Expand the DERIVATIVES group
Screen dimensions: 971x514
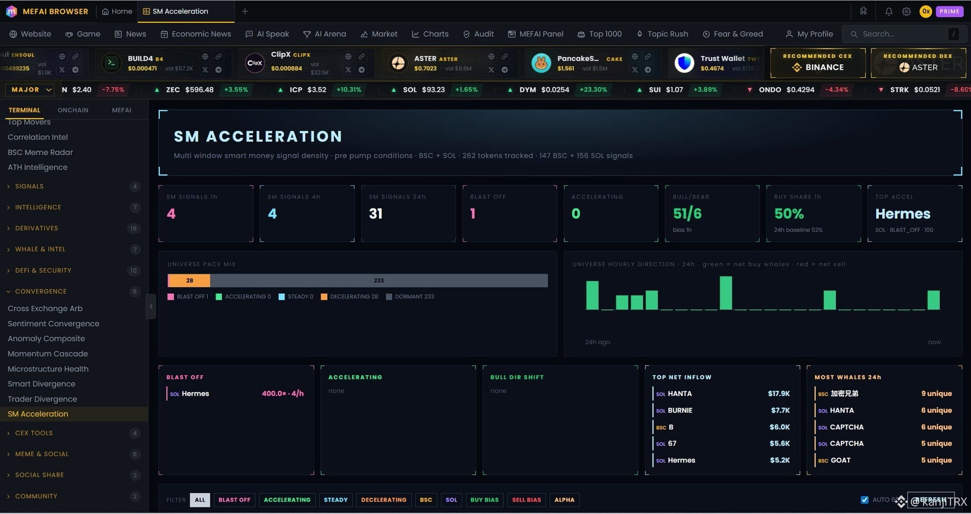point(74,228)
